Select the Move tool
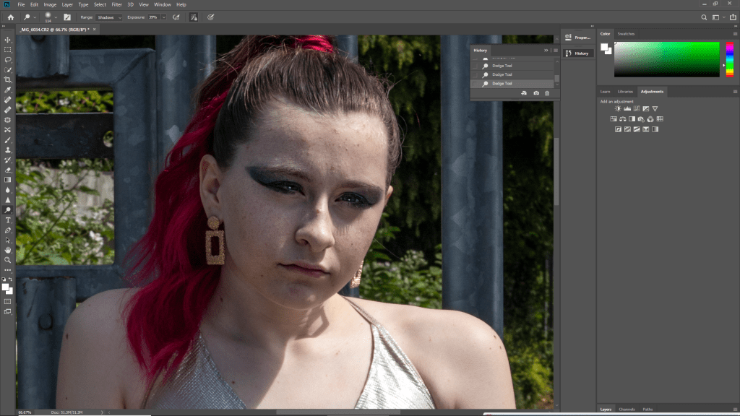740x416 pixels. pyautogui.click(x=8, y=40)
